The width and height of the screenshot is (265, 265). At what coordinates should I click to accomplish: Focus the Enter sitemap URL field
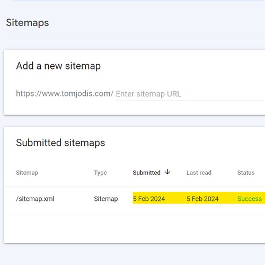(190, 94)
